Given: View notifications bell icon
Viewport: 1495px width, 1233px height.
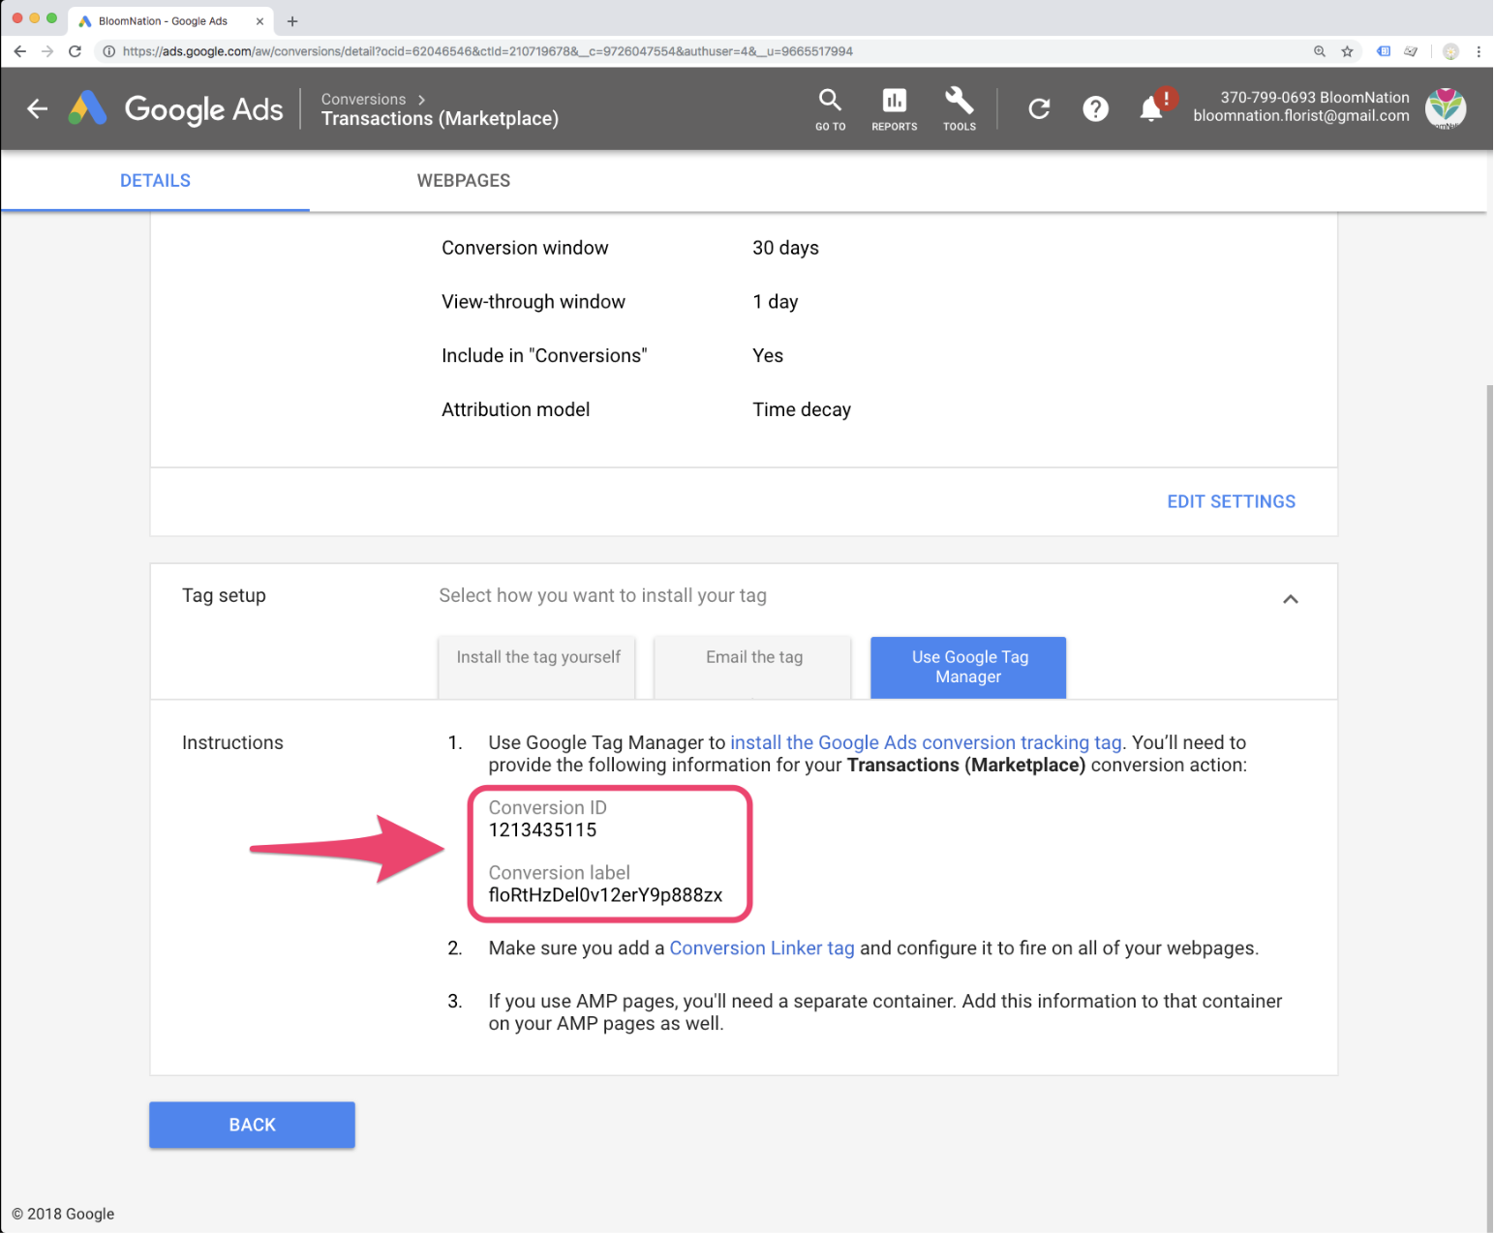Looking at the screenshot, I should tap(1151, 108).
